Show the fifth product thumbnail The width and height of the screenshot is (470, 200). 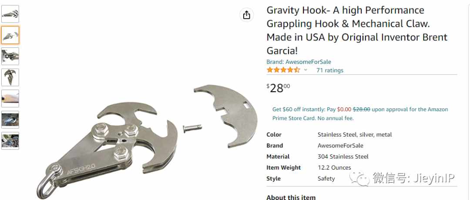point(10,99)
